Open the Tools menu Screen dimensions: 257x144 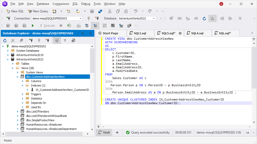97,4
